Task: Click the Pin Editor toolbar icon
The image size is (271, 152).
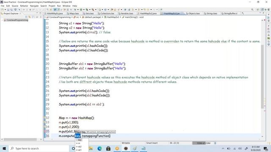Action: click(x=161, y=10)
